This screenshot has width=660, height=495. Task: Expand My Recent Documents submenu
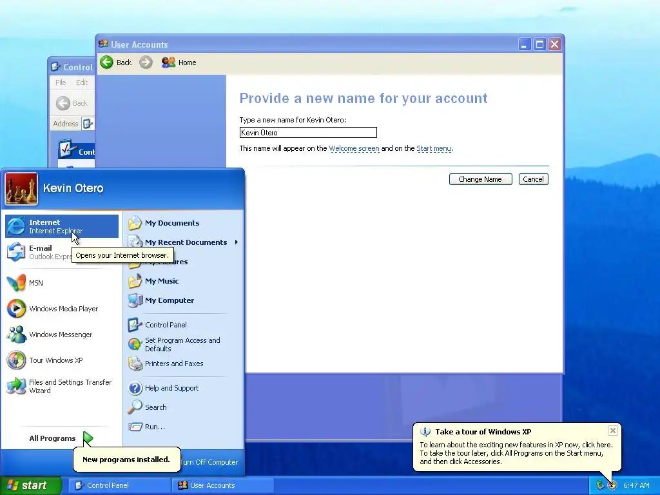tap(184, 242)
